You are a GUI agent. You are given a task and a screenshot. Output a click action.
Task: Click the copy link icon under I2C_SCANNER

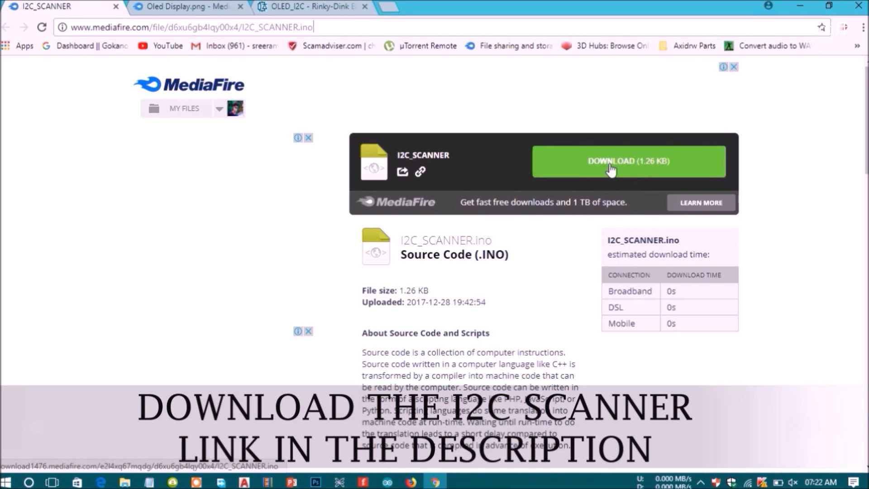tap(420, 172)
